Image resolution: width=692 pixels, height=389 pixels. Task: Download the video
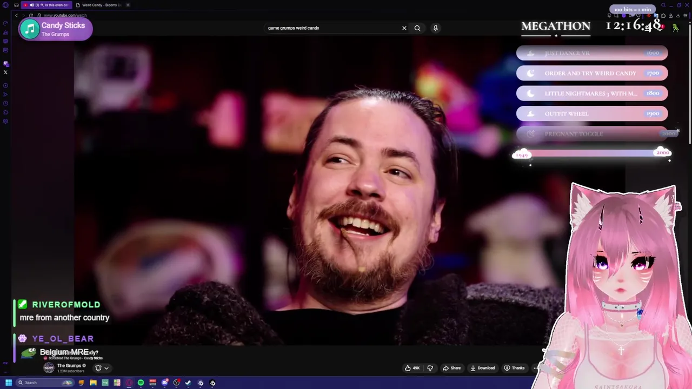point(483,368)
